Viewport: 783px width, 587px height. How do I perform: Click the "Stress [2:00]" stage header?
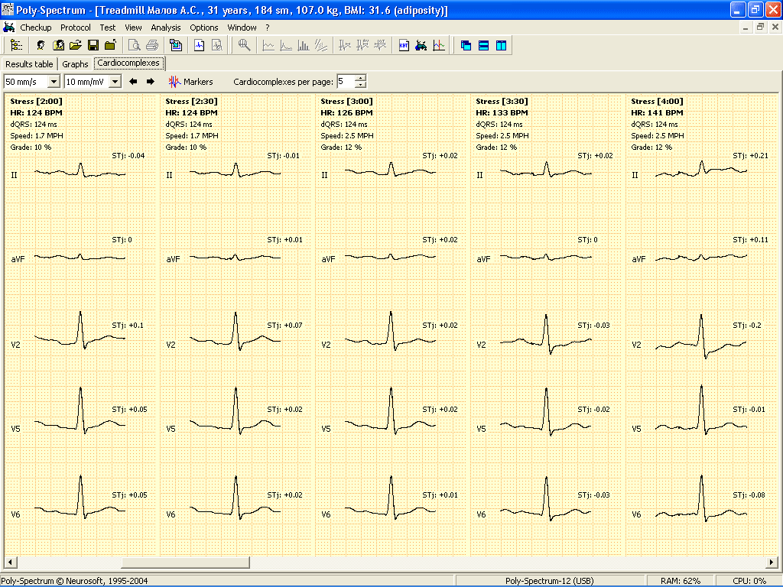(37, 102)
